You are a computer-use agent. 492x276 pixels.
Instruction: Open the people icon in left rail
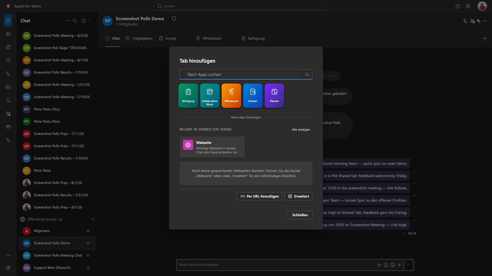point(8,34)
